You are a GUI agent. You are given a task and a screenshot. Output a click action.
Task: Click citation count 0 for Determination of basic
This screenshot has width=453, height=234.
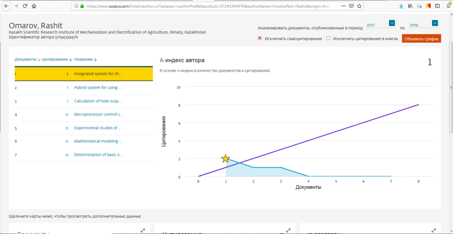[x=67, y=155]
